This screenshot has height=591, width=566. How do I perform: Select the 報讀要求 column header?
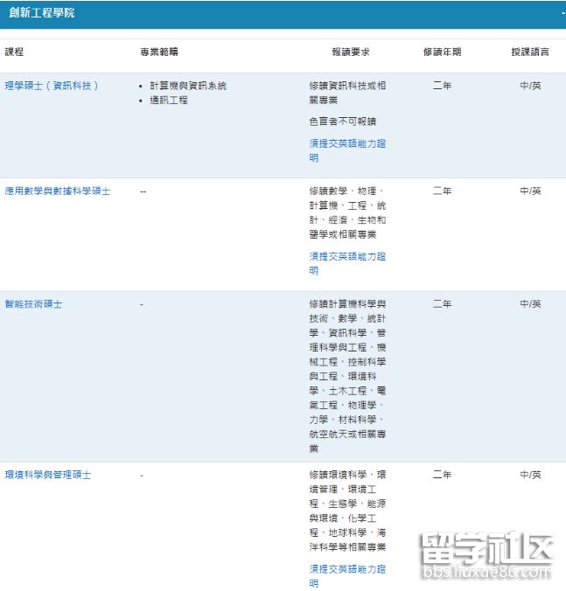350,52
